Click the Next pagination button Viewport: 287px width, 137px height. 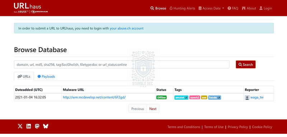[153, 109]
